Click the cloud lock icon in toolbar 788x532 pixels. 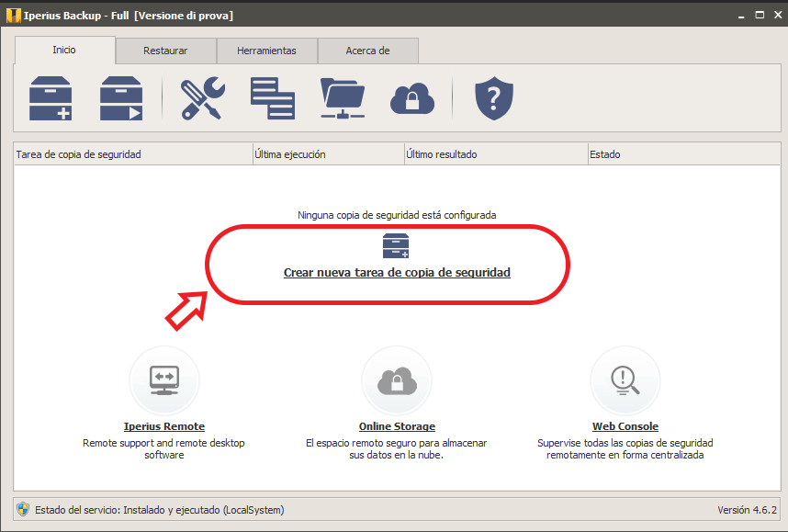tap(412, 98)
